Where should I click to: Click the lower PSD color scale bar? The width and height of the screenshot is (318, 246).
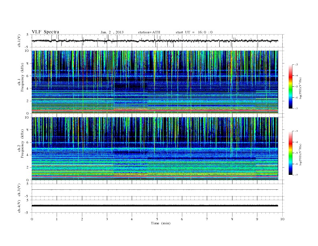point(290,153)
